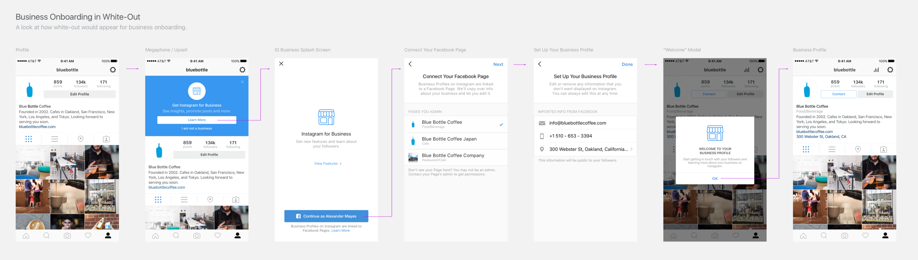Click Learn More in the blue banner
The width and height of the screenshot is (918, 260).
pyautogui.click(x=197, y=120)
